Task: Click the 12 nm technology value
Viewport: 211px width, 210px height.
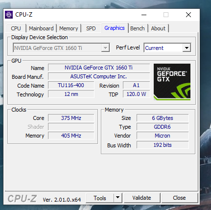Action: pyautogui.click(x=71, y=94)
